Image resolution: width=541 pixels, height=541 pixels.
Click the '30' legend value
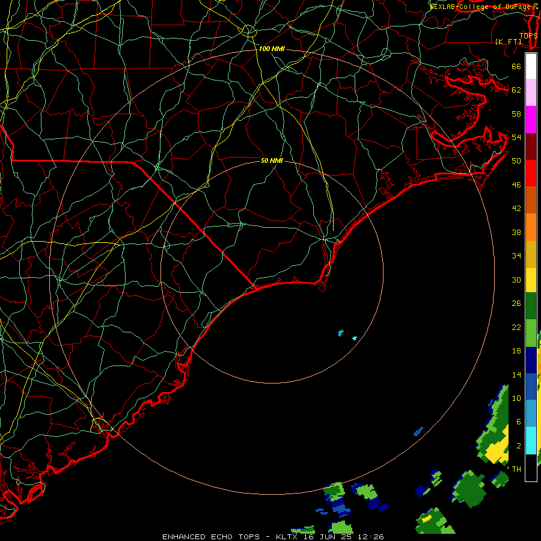[516, 280]
